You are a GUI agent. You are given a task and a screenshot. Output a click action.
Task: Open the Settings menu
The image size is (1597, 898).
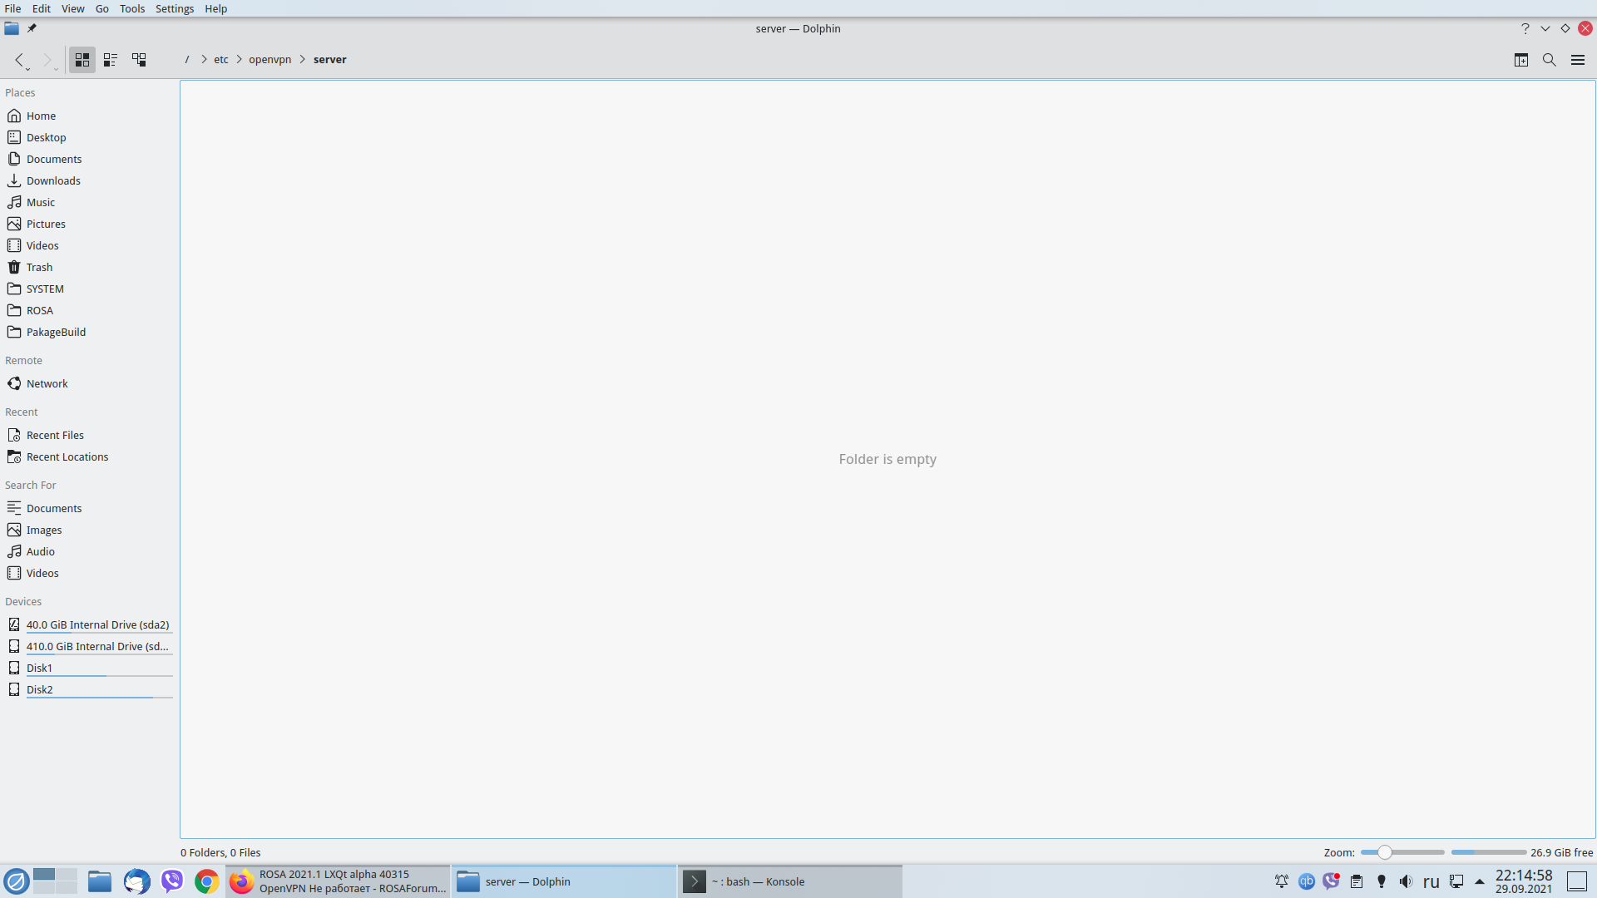tap(174, 8)
